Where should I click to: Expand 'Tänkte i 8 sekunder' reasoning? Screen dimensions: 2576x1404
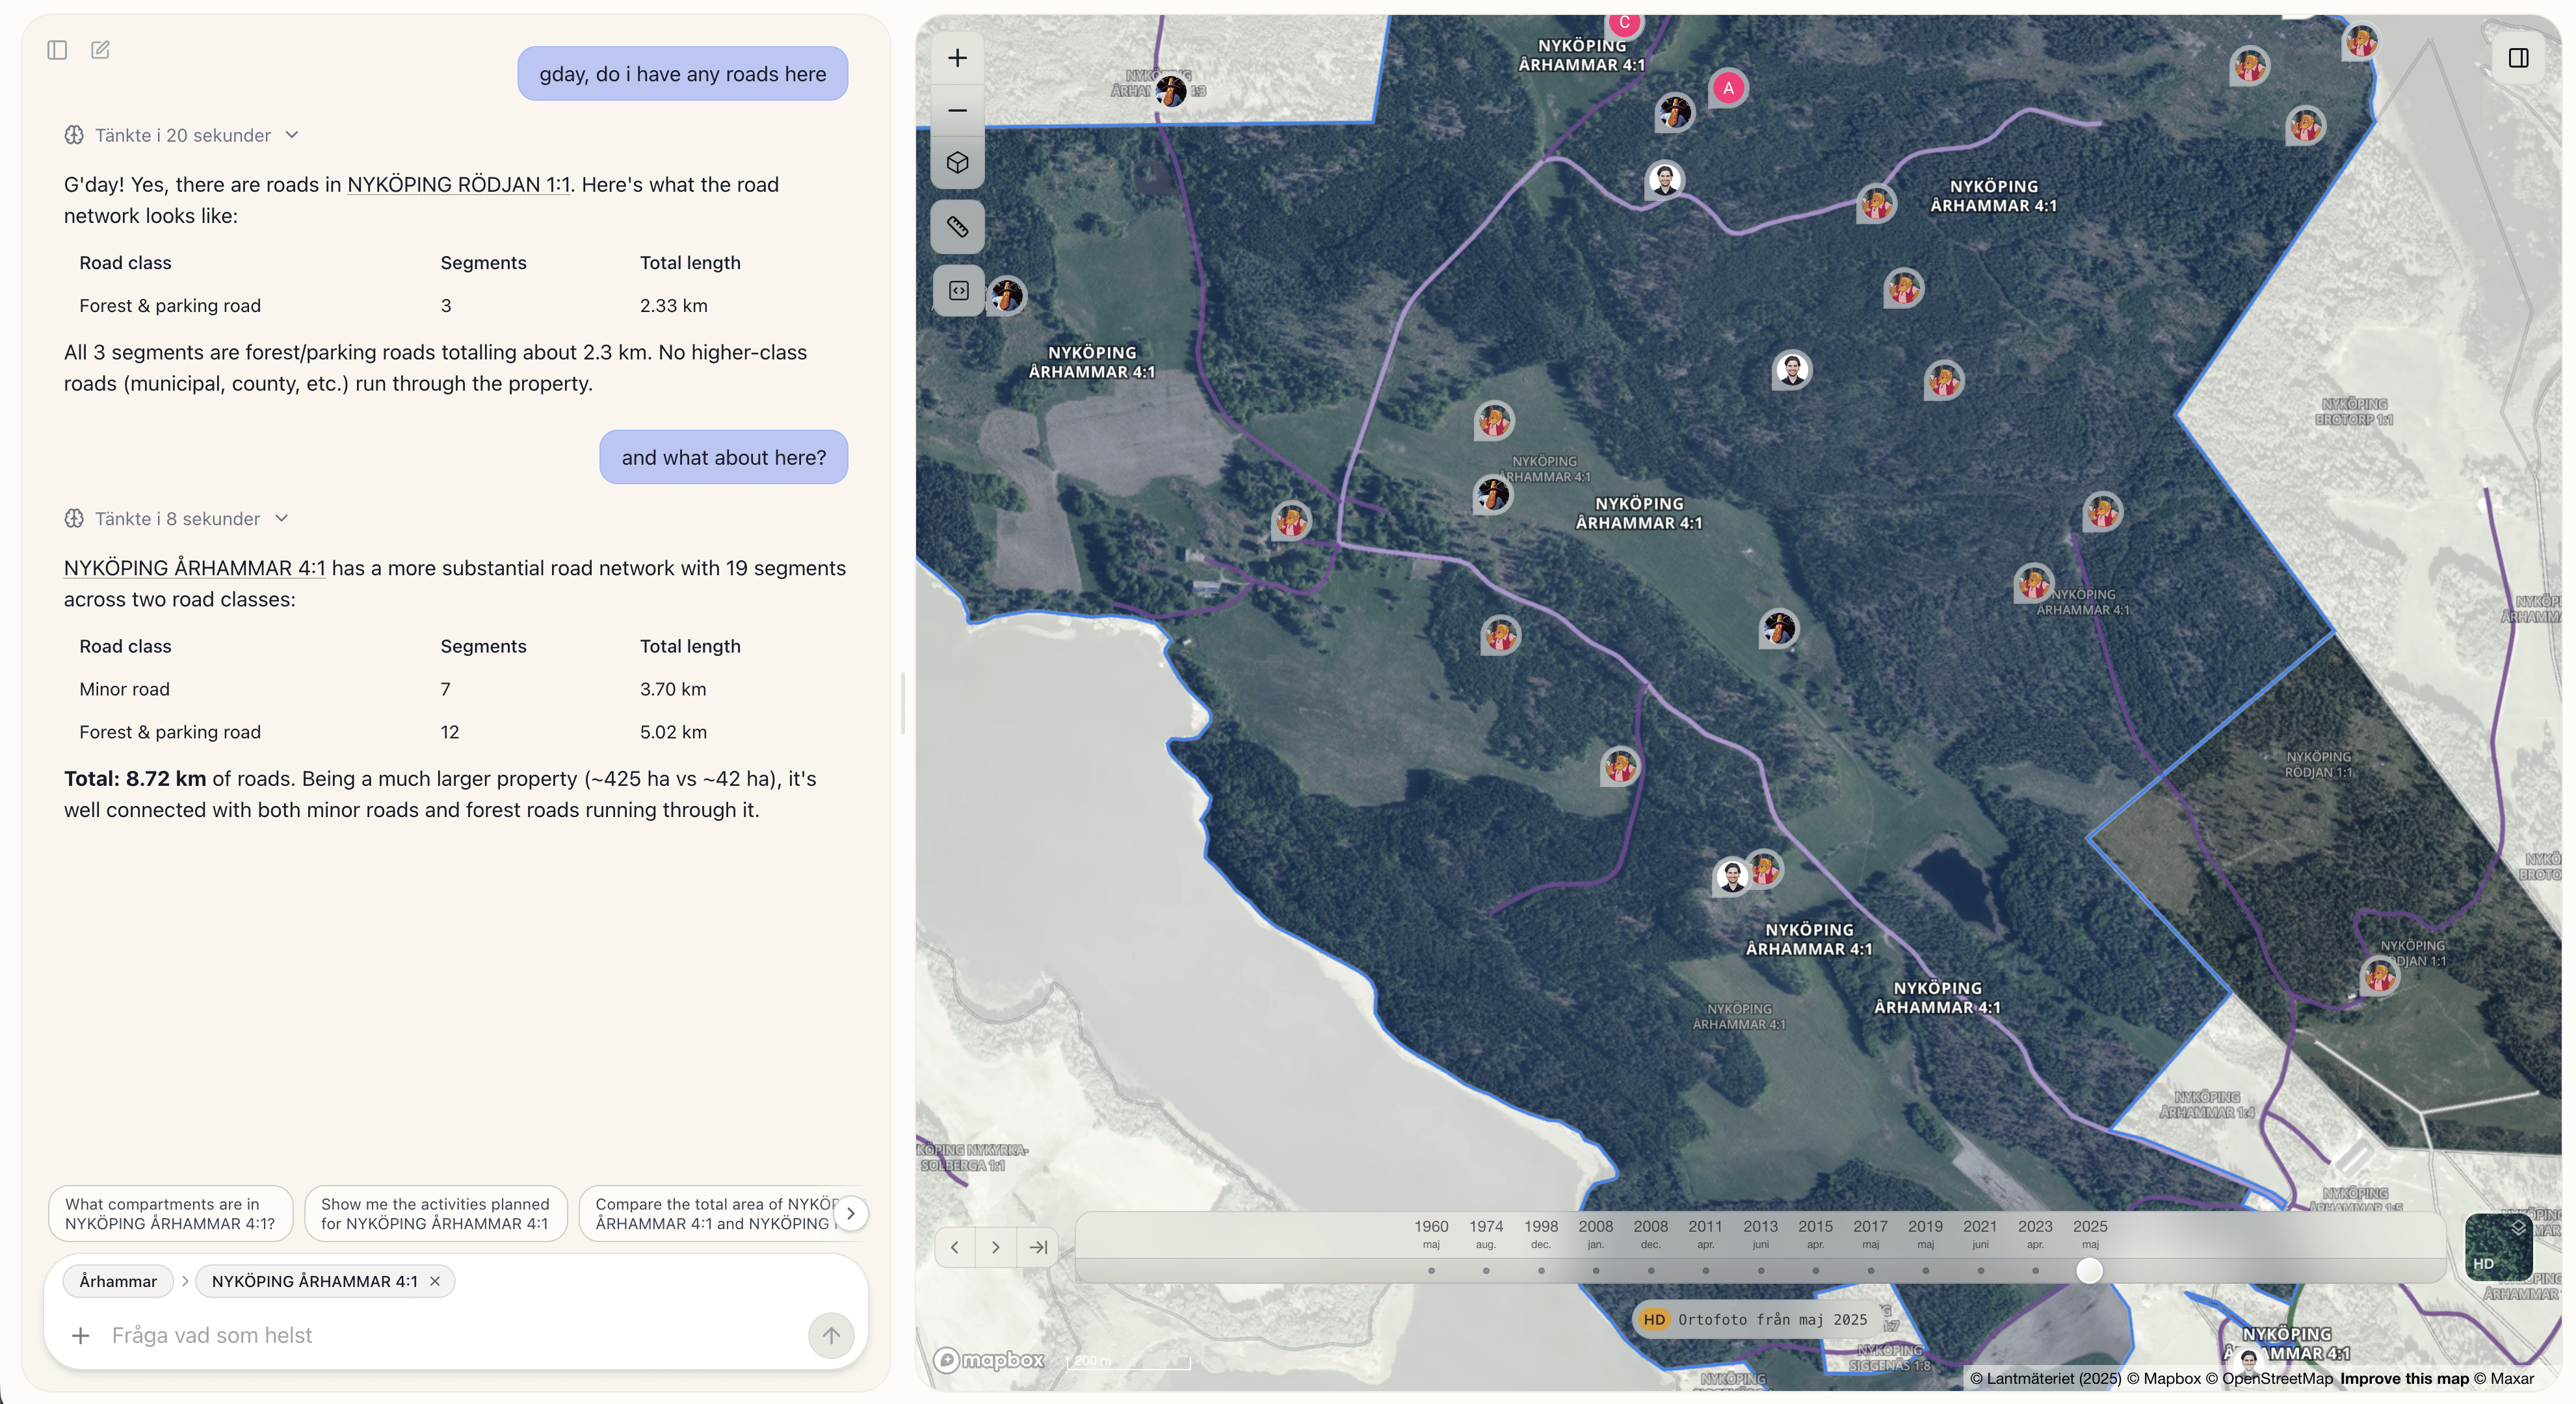(177, 518)
